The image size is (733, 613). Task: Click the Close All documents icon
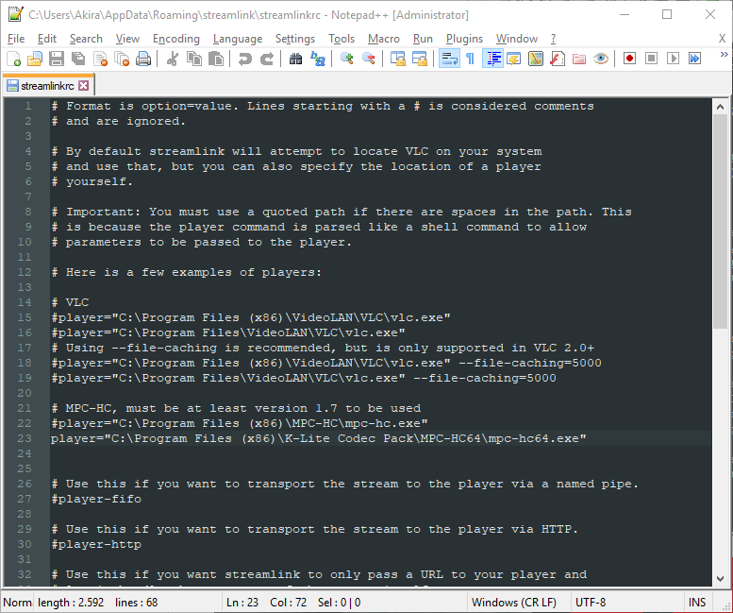click(x=122, y=59)
